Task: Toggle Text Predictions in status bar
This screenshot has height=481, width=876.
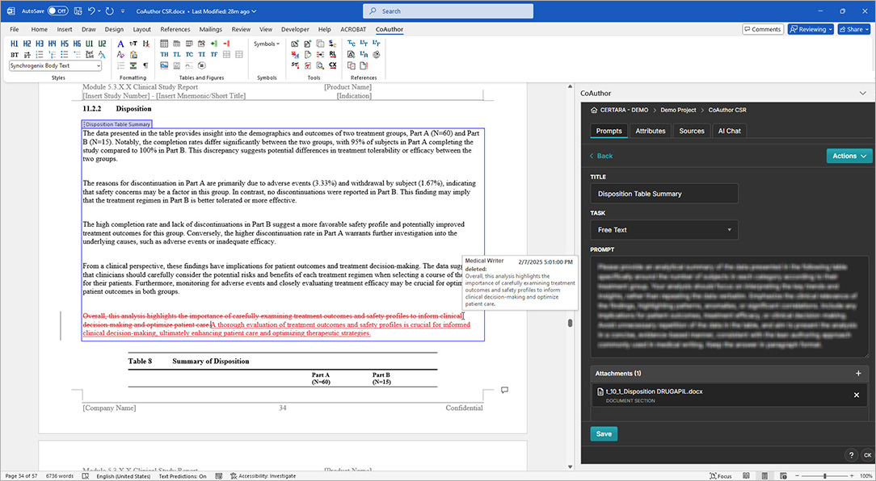Action: tap(182, 476)
